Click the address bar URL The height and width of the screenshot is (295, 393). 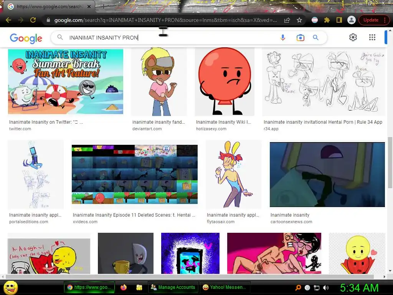click(x=165, y=20)
